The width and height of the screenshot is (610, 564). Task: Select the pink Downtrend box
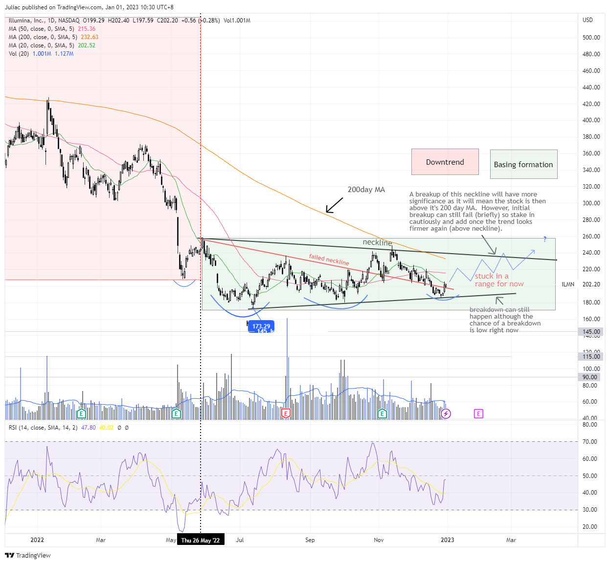[445, 162]
